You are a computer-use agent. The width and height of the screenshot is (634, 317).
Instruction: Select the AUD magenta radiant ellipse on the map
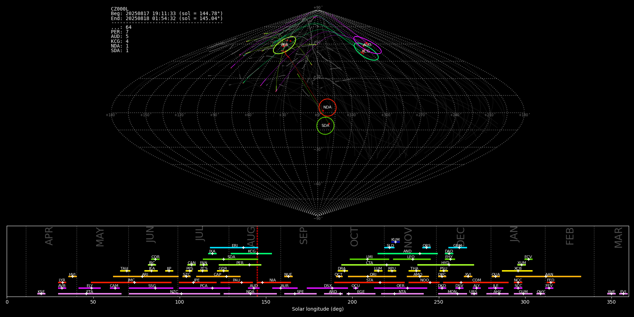[367, 45]
